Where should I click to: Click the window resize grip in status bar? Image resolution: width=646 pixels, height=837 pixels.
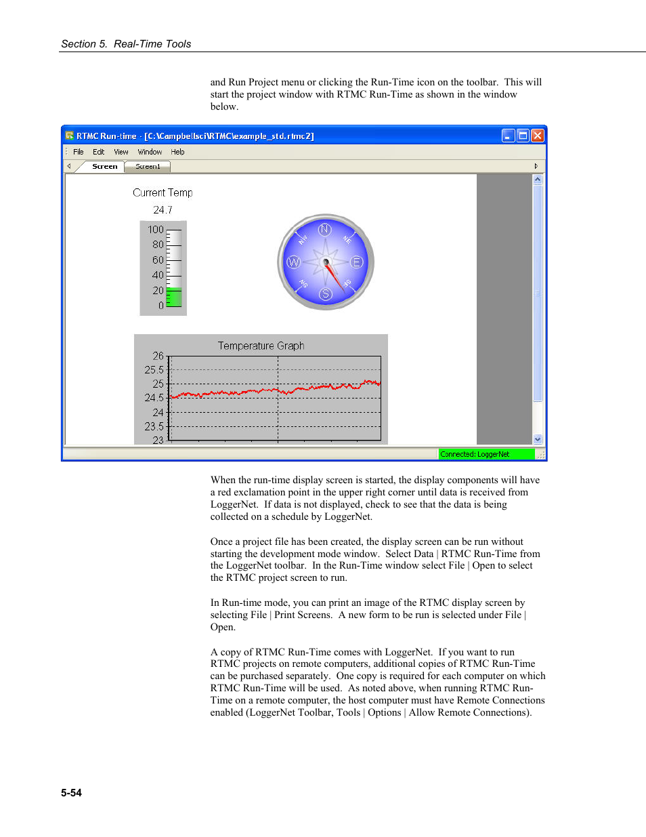pos(541,455)
